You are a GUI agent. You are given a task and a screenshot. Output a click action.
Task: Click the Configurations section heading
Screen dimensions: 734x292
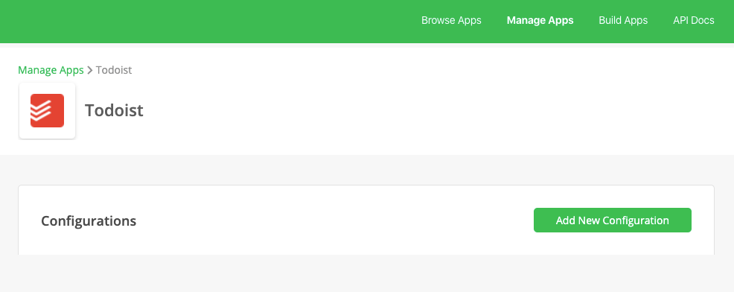coord(89,220)
